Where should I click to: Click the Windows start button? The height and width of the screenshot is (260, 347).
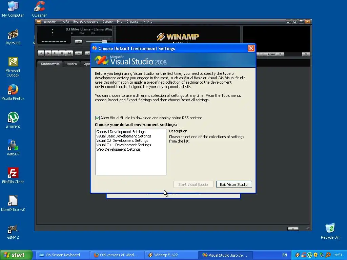tap(16, 255)
